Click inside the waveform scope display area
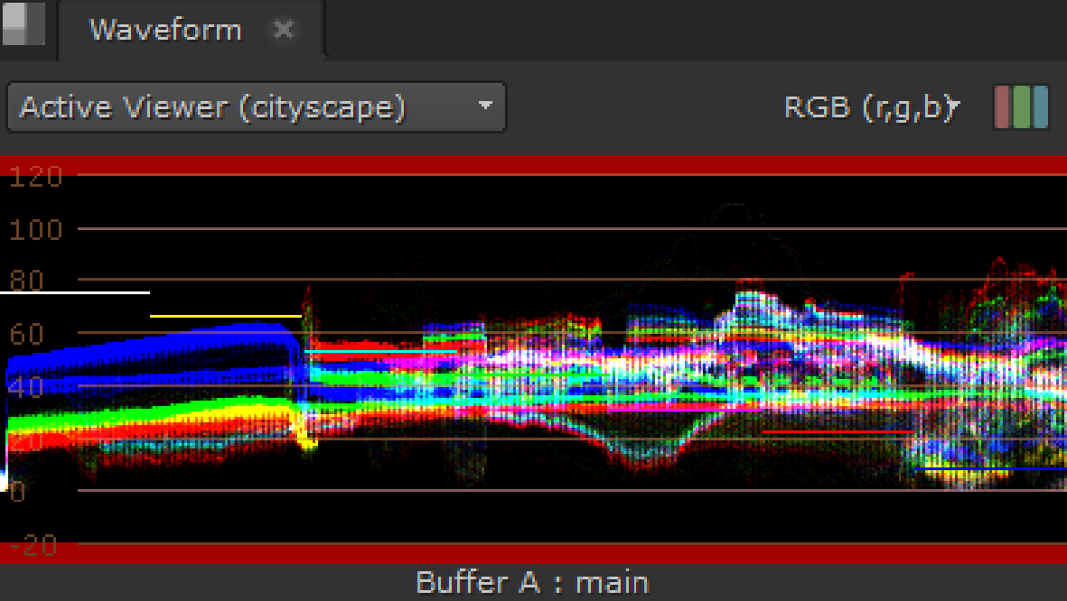 [x=533, y=361]
